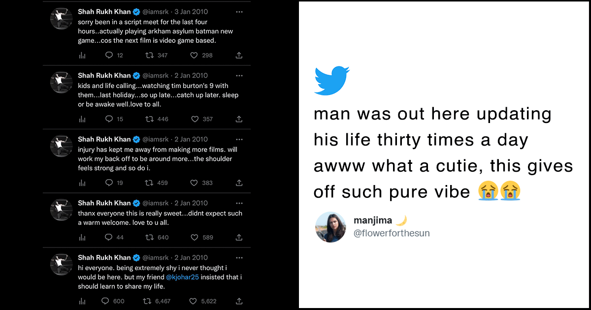Like the 'hi everyone' tweet with 5,622 likes
This screenshot has height=310, width=591.
(x=194, y=301)
